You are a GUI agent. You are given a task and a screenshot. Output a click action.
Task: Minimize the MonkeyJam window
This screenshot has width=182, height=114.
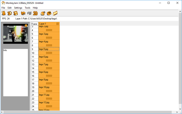160,3
